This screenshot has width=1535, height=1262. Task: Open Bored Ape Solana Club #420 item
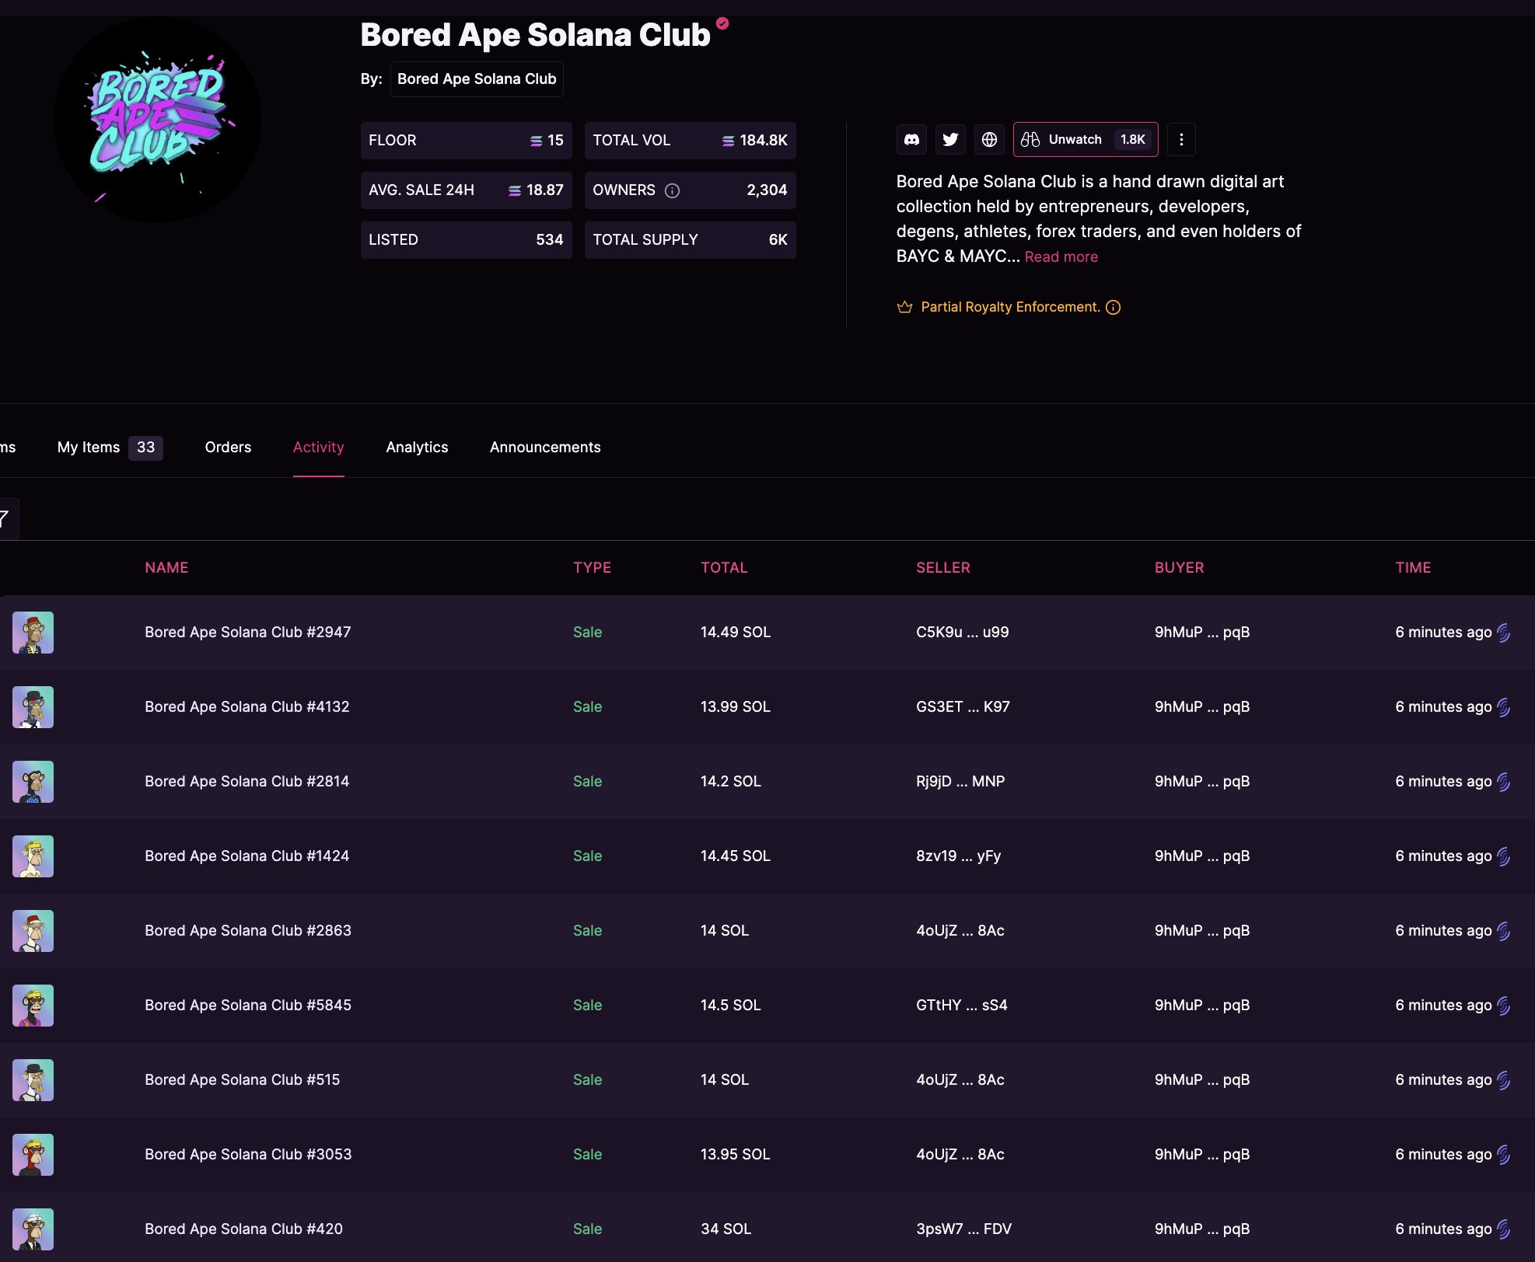tap(243, 1229)
